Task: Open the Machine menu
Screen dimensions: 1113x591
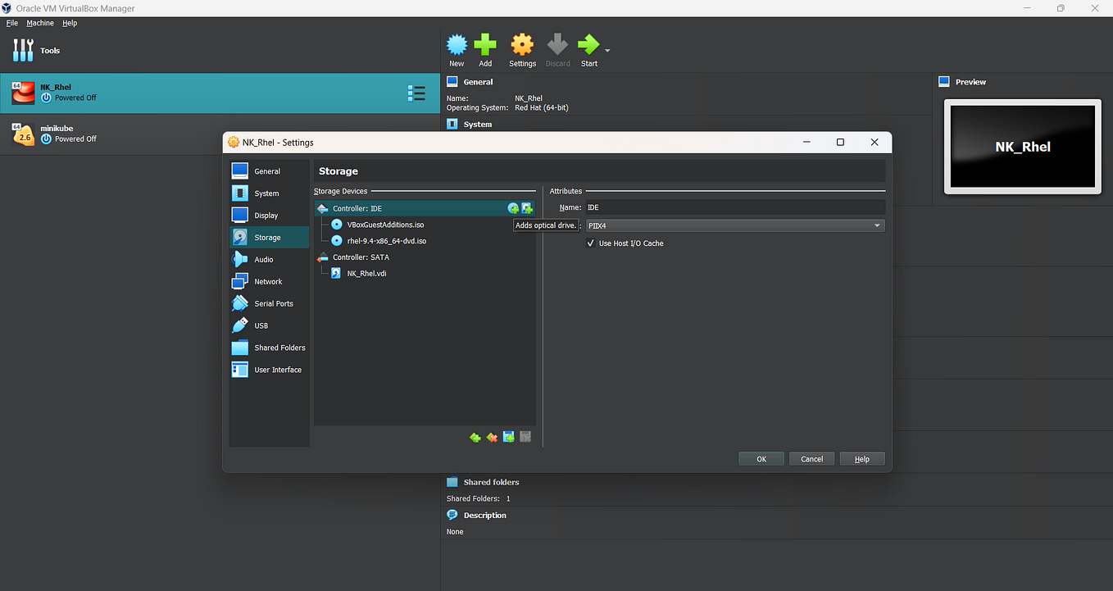Action: tap(39, 22)
